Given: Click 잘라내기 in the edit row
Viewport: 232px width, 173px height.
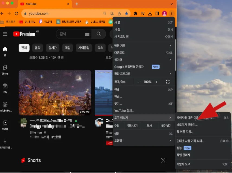Looking at the screenshot, I should click(x=133, y=126).
